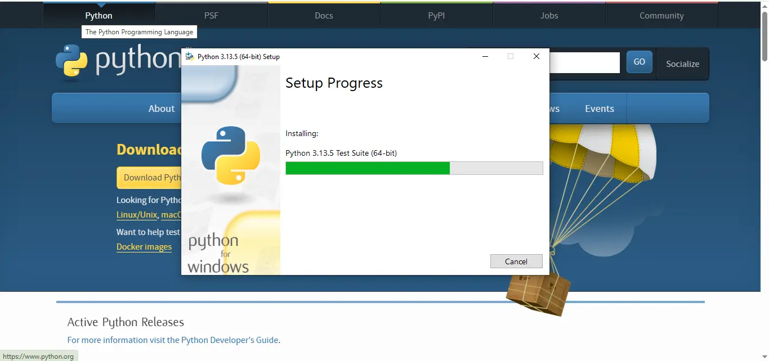769x361 pixels.
Task: Open the Community tab
Action: tap(661, 15)
